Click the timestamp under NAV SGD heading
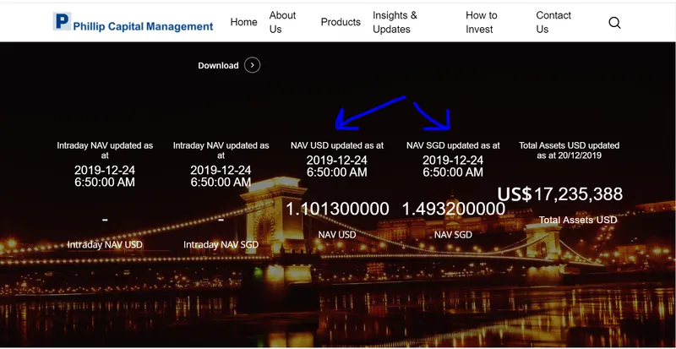676x349 pixels. tap(453, 166)
